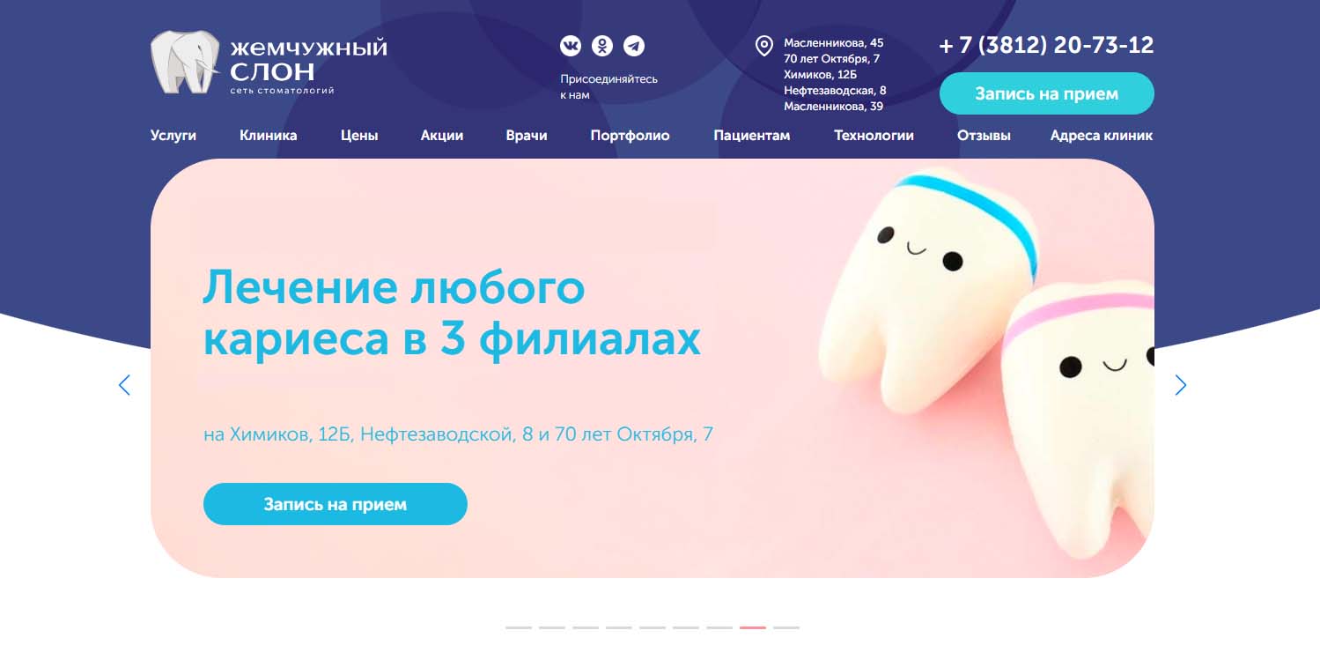Open the Цены menu item

(x=359, y=136)
